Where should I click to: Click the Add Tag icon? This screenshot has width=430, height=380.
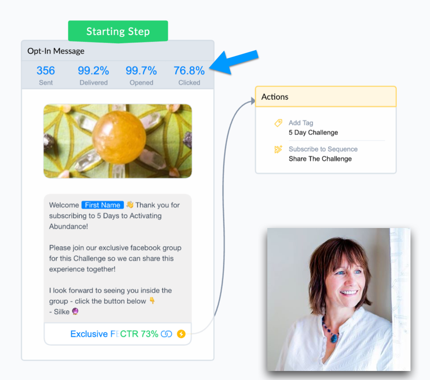(x=278, y=123)
